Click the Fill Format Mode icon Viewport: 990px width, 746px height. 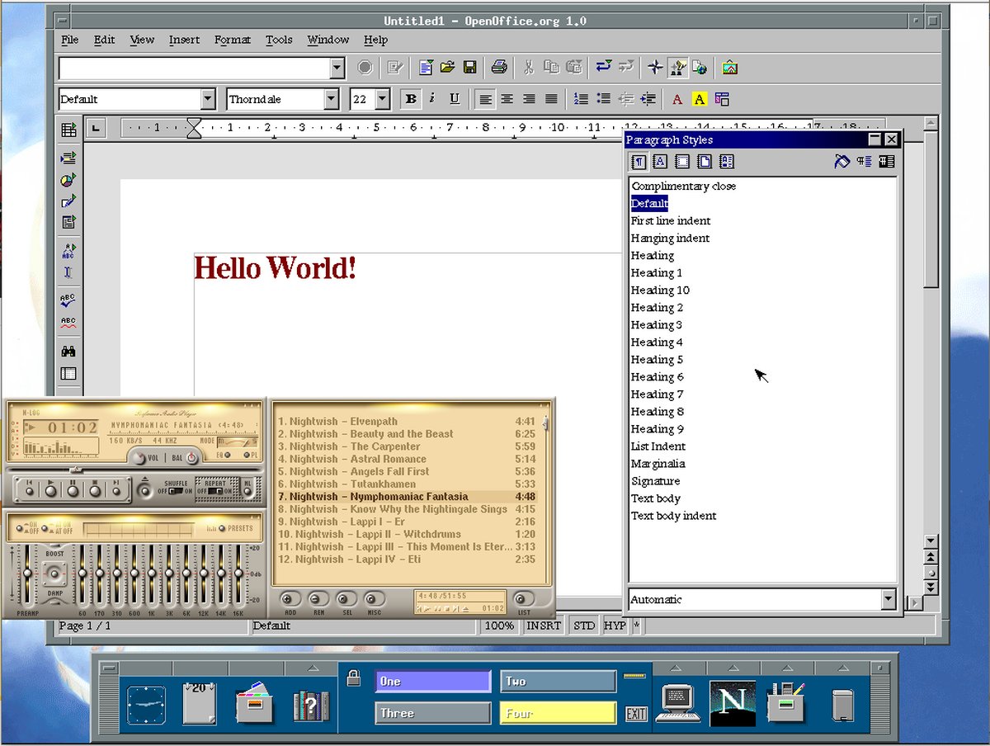[841, 162]
